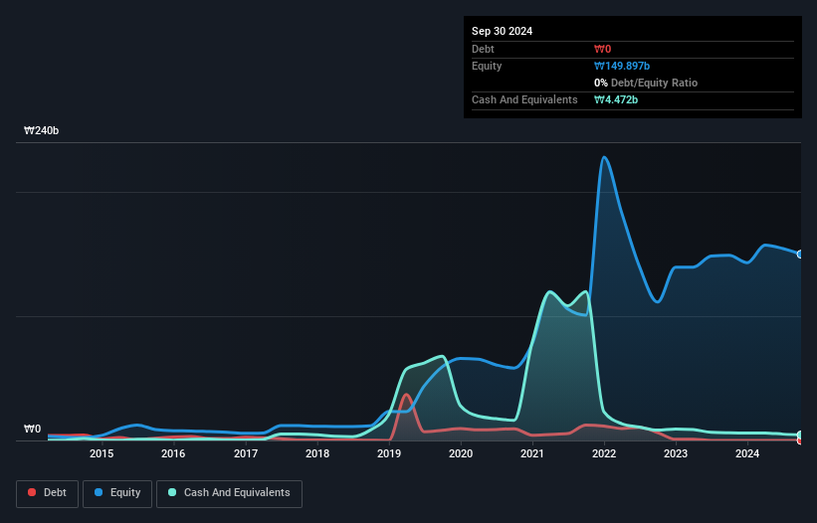Click the 2024 x-axis label

(x=747, y=453)
